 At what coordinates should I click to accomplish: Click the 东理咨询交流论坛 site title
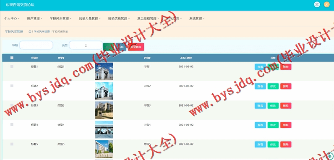click(20, 5)
